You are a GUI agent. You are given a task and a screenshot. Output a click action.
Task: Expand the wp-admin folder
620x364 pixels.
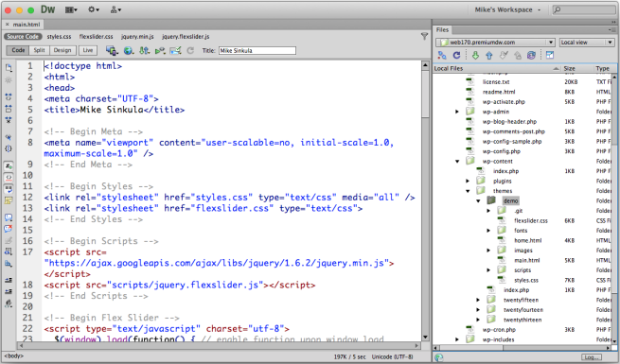click(457, 112)
